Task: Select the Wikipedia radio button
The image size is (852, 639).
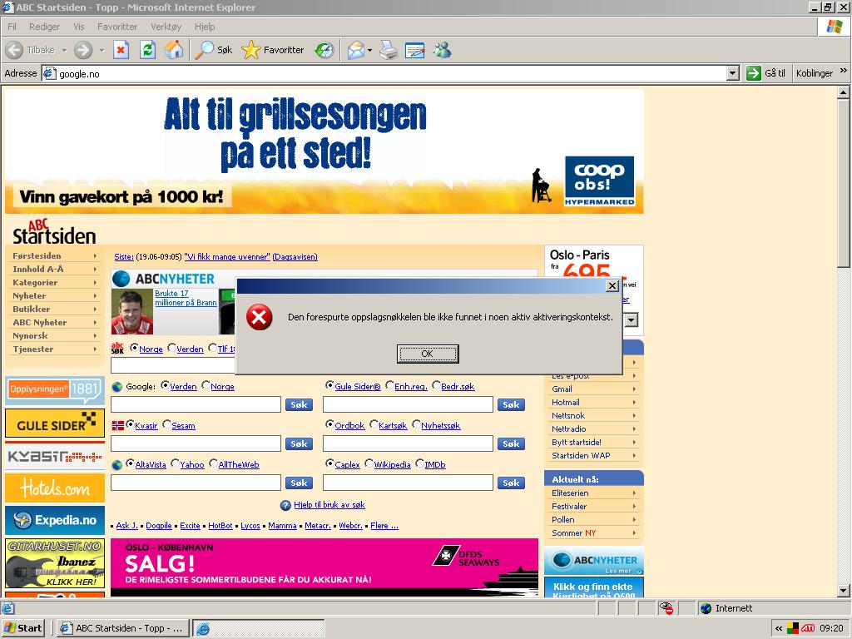Action: point(369,463)
